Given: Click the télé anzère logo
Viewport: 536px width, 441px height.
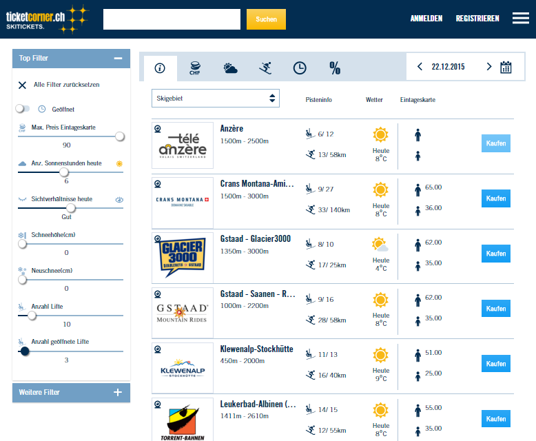Looking at the screenshot, I should [x=183, y=145].
